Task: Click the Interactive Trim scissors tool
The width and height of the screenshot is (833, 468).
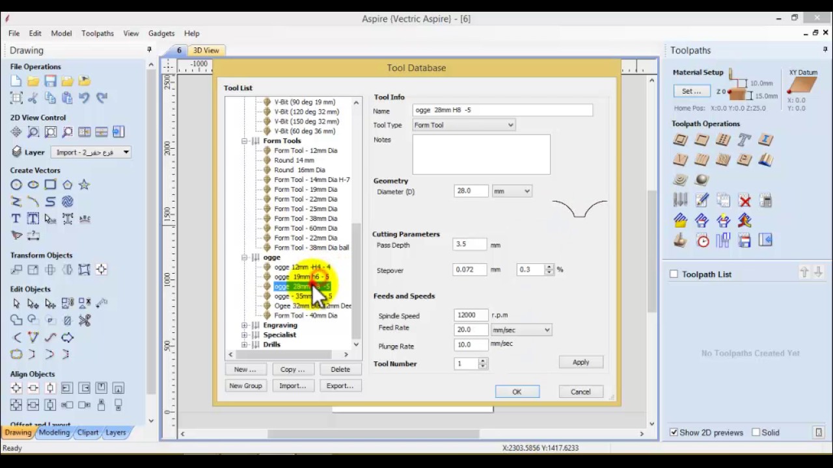Action: pyautogui.click(x=84, y=320)
